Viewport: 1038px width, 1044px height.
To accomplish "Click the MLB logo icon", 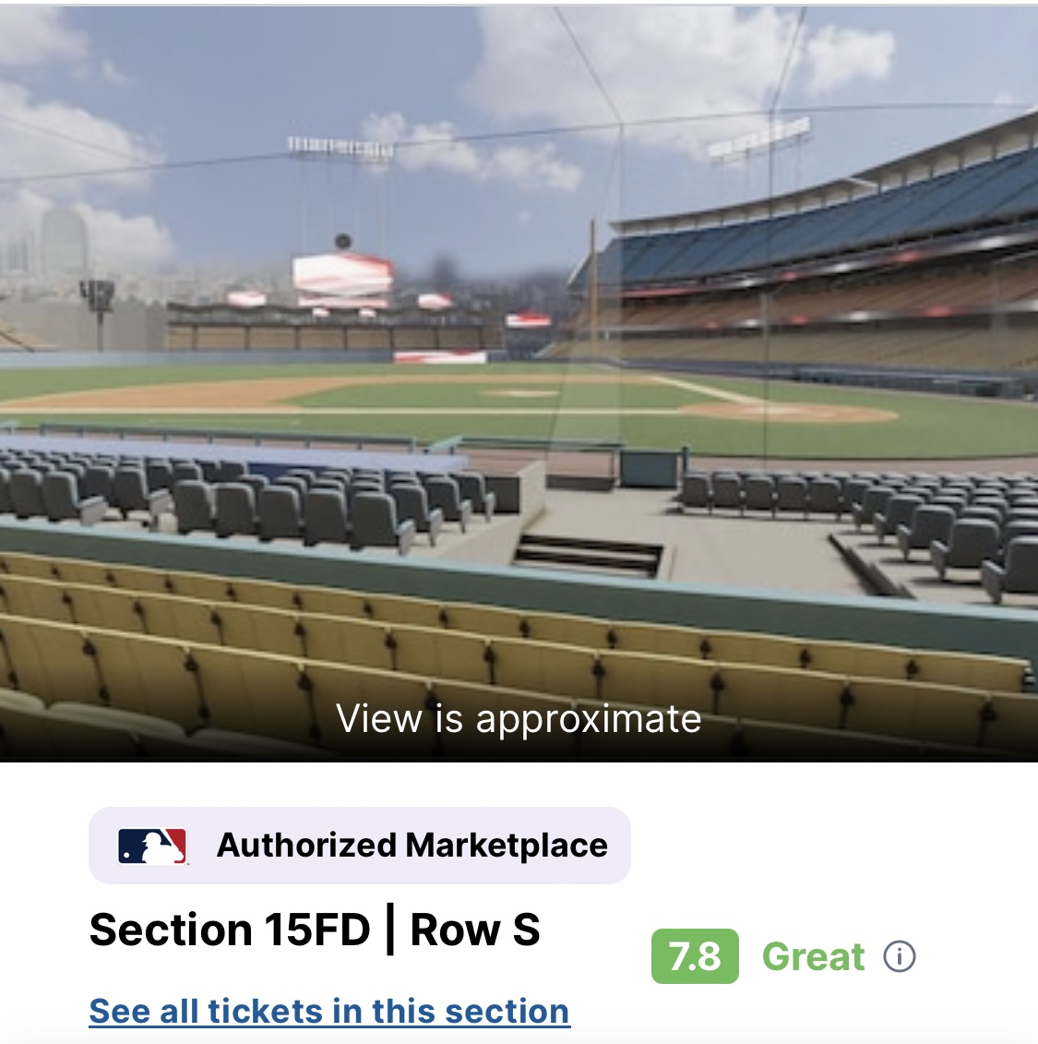I will [x=153, y=846].
